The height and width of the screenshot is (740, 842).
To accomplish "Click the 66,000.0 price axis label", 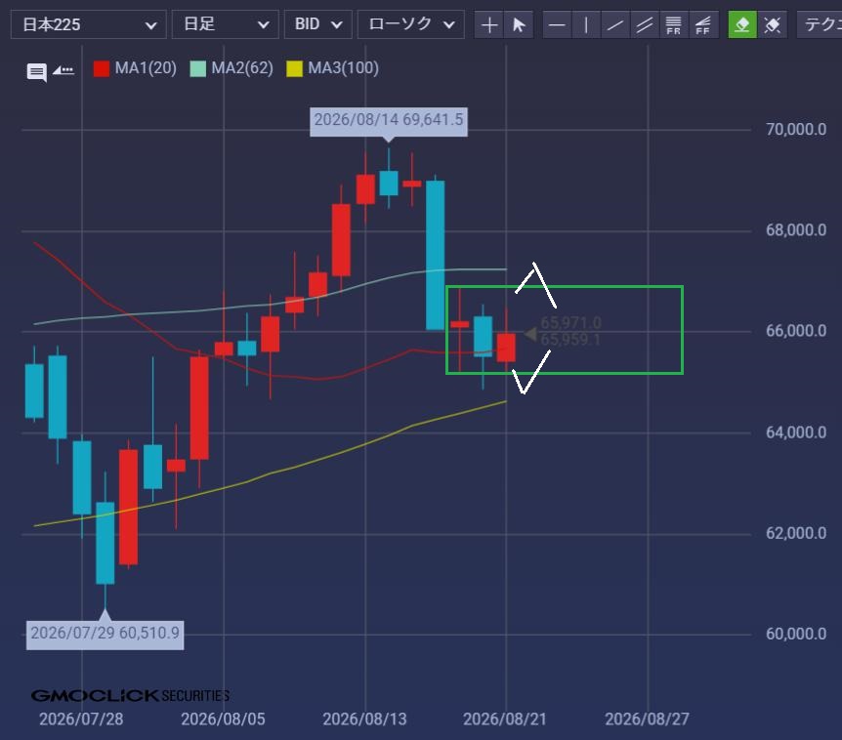I will tap(796, 331).
